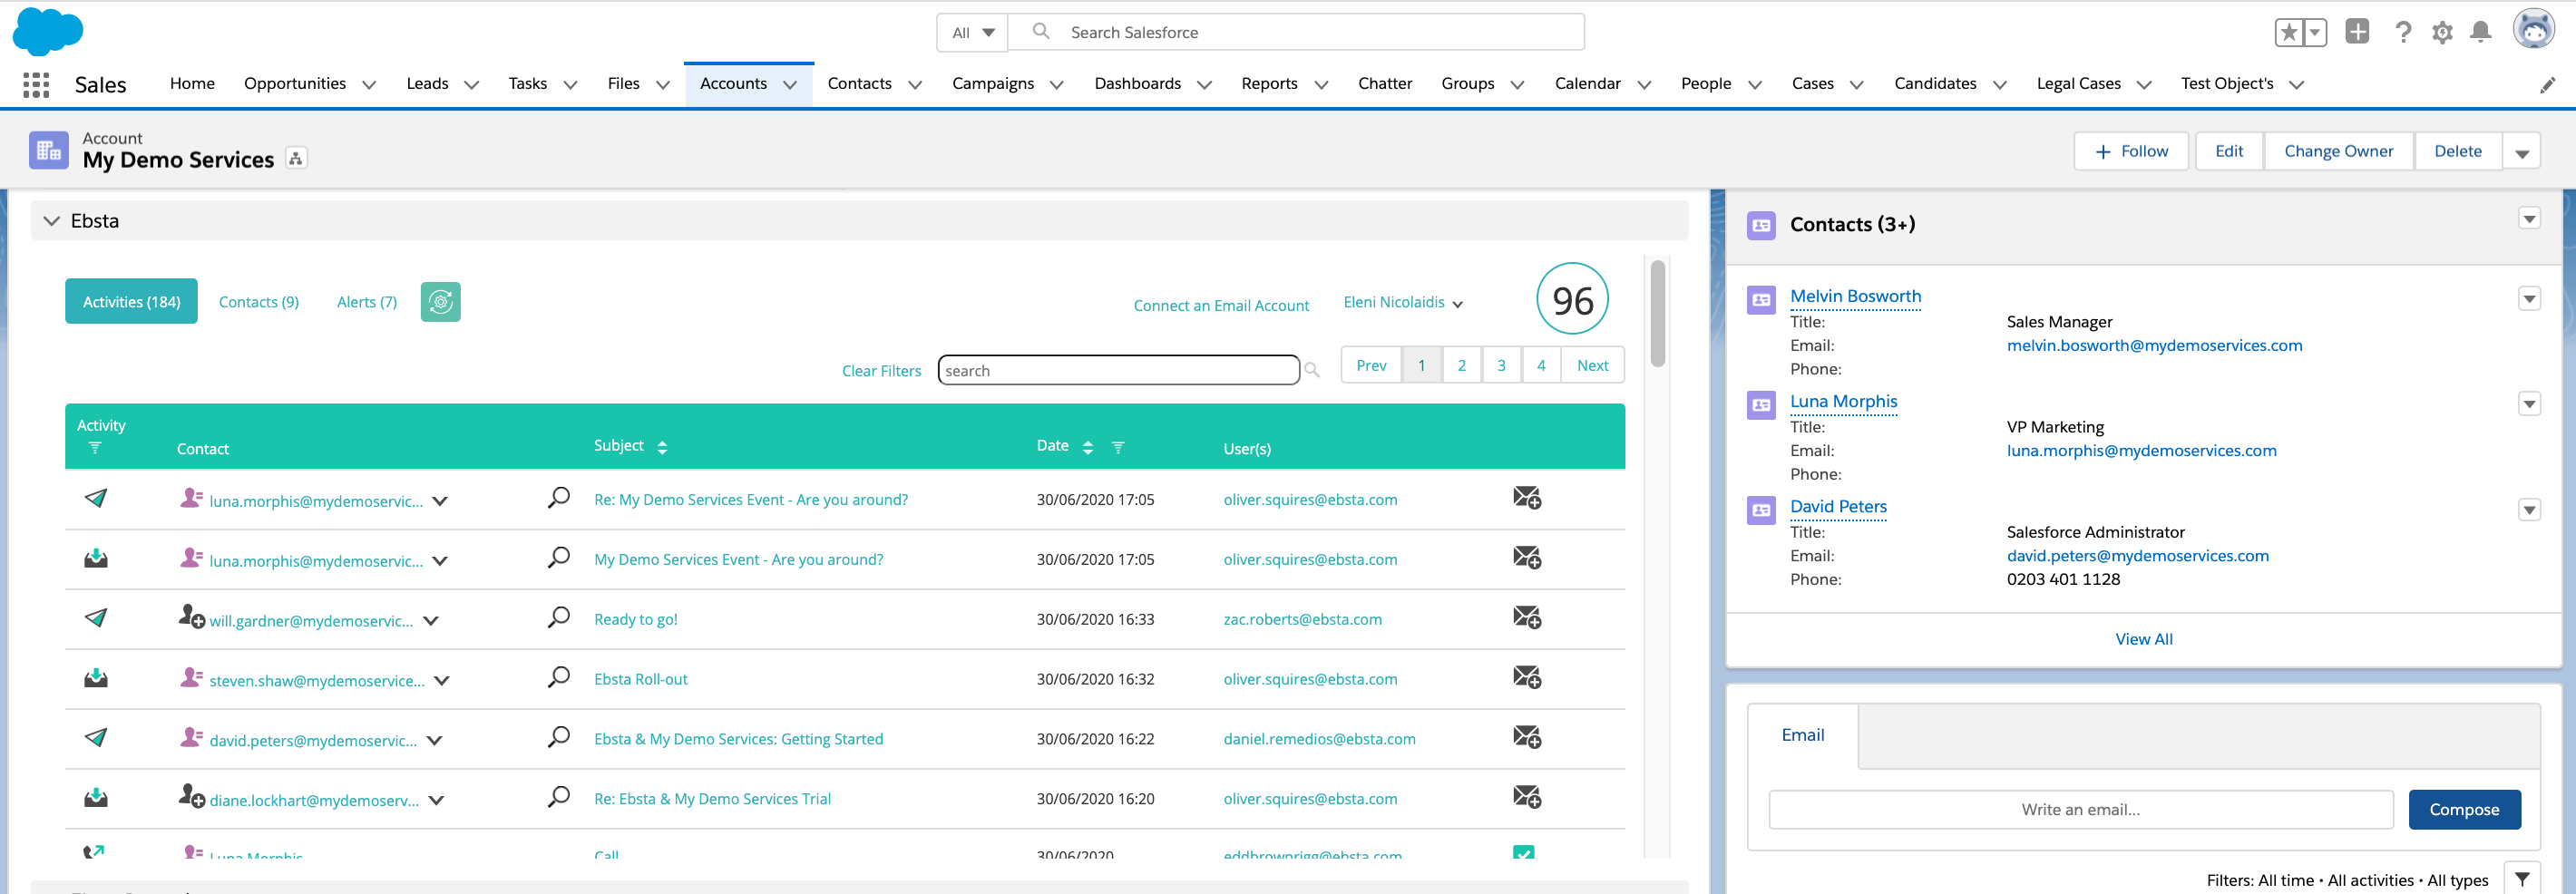Image resolution: width=2576 pixels, height=894 pixels.
Task: Filter by Activity type funnel icon
Action: click(x=95, y=448)
